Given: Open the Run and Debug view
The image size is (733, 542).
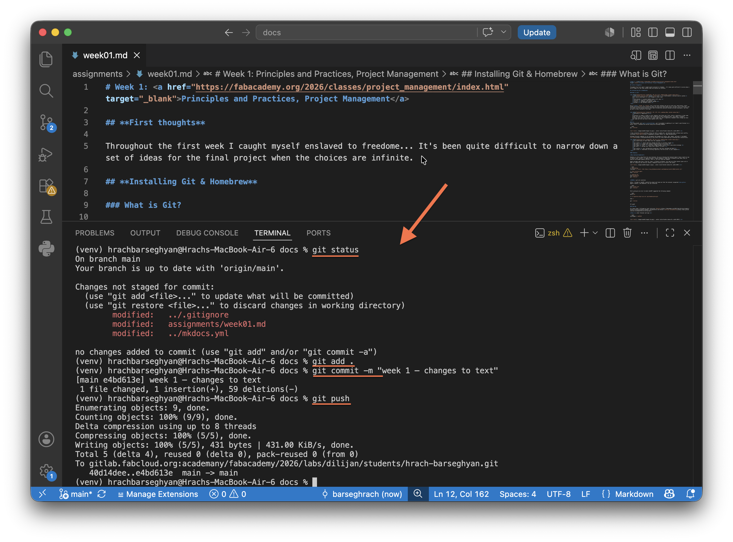Looking at the screenshot, I should coord(46,154).
